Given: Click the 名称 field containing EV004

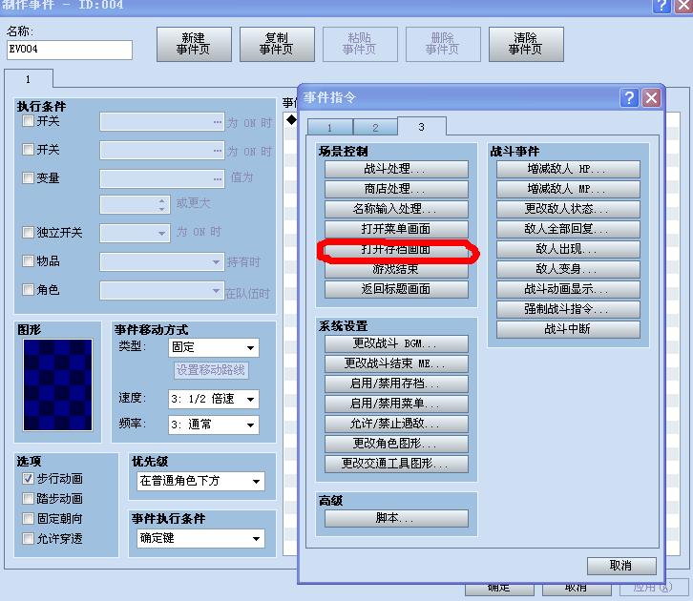Looking at the screenshot, I should click(x=70, y=50).
